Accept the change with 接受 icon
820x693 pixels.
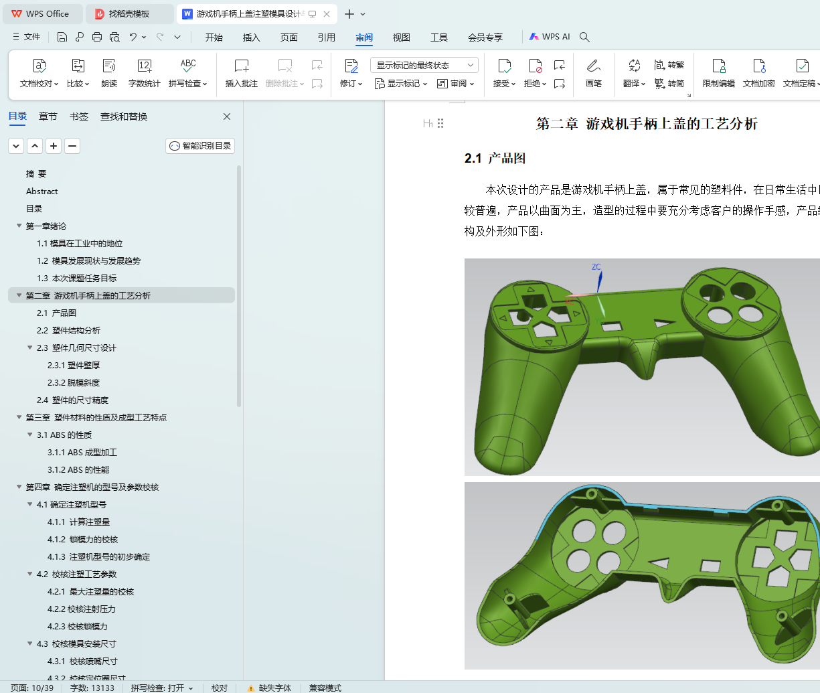(x=504, y=66)
